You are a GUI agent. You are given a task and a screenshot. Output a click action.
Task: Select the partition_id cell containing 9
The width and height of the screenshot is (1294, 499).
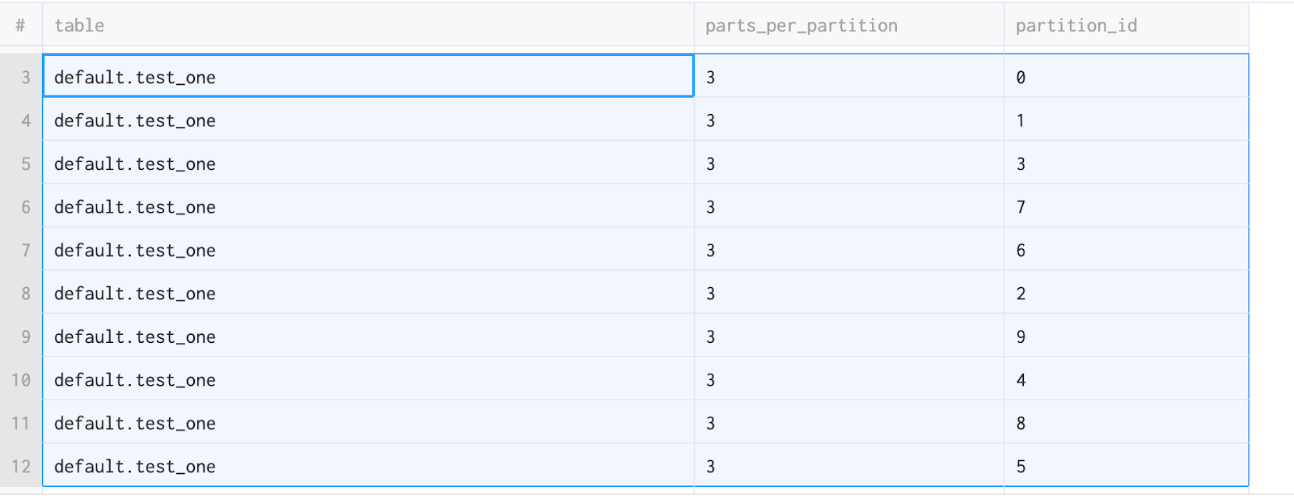point(1126,337)
